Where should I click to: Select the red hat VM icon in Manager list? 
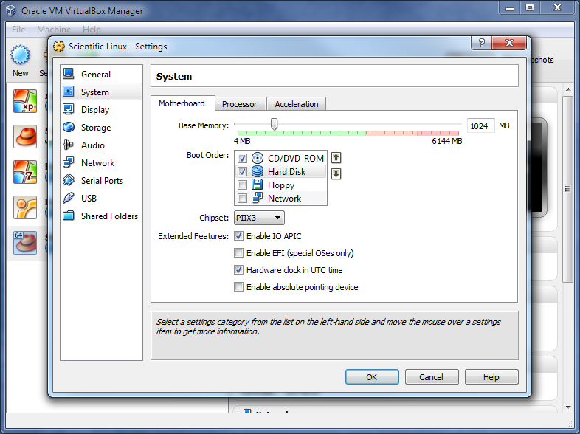click(25, 137)
